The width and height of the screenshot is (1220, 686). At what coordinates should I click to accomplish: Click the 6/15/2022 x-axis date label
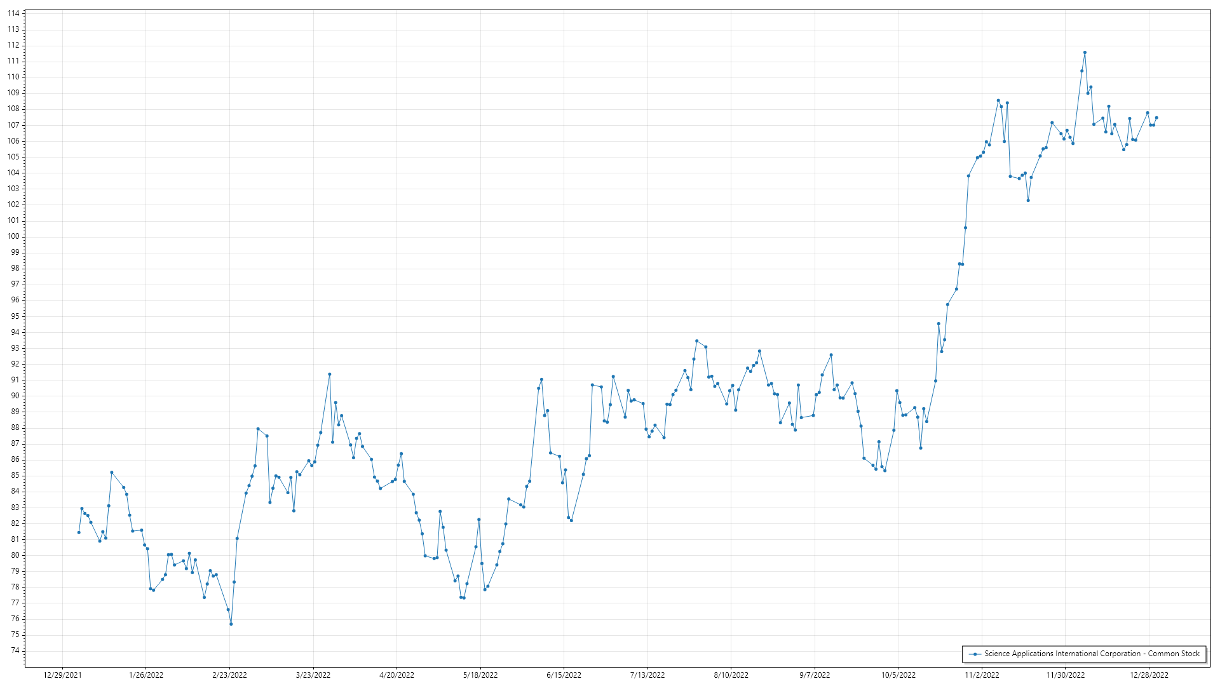(x=564, y=675)
